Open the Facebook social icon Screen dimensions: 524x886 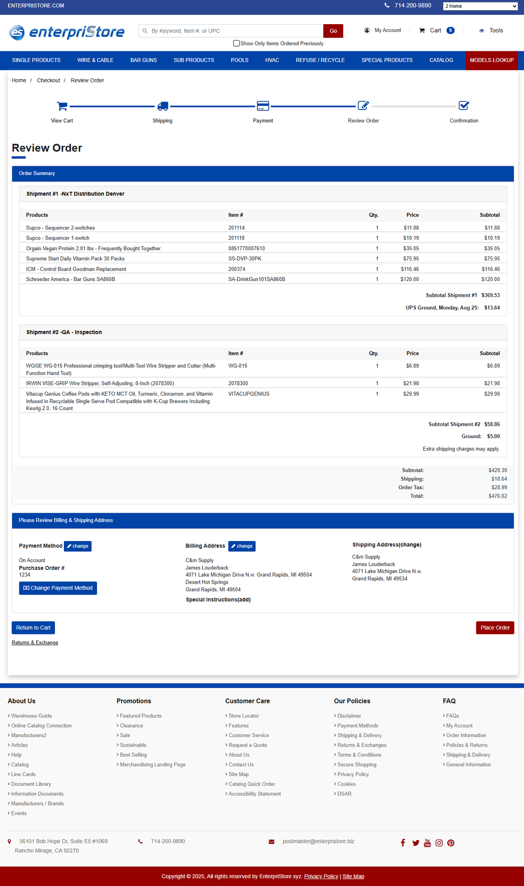pos(402,842)
